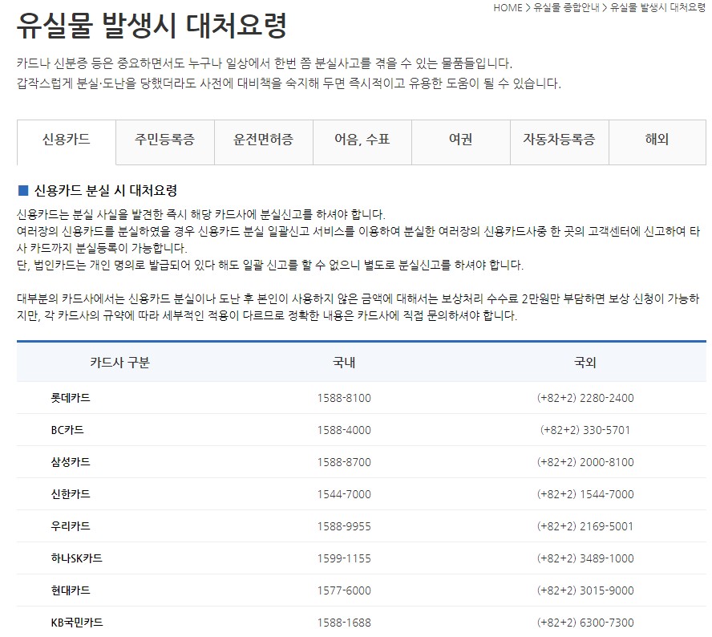The width and height of the screenshot is (712, 637).
Task: Select 롯데카드 domestic number 1588-8100
Action: pyautogui.click(x=344, y=398)
